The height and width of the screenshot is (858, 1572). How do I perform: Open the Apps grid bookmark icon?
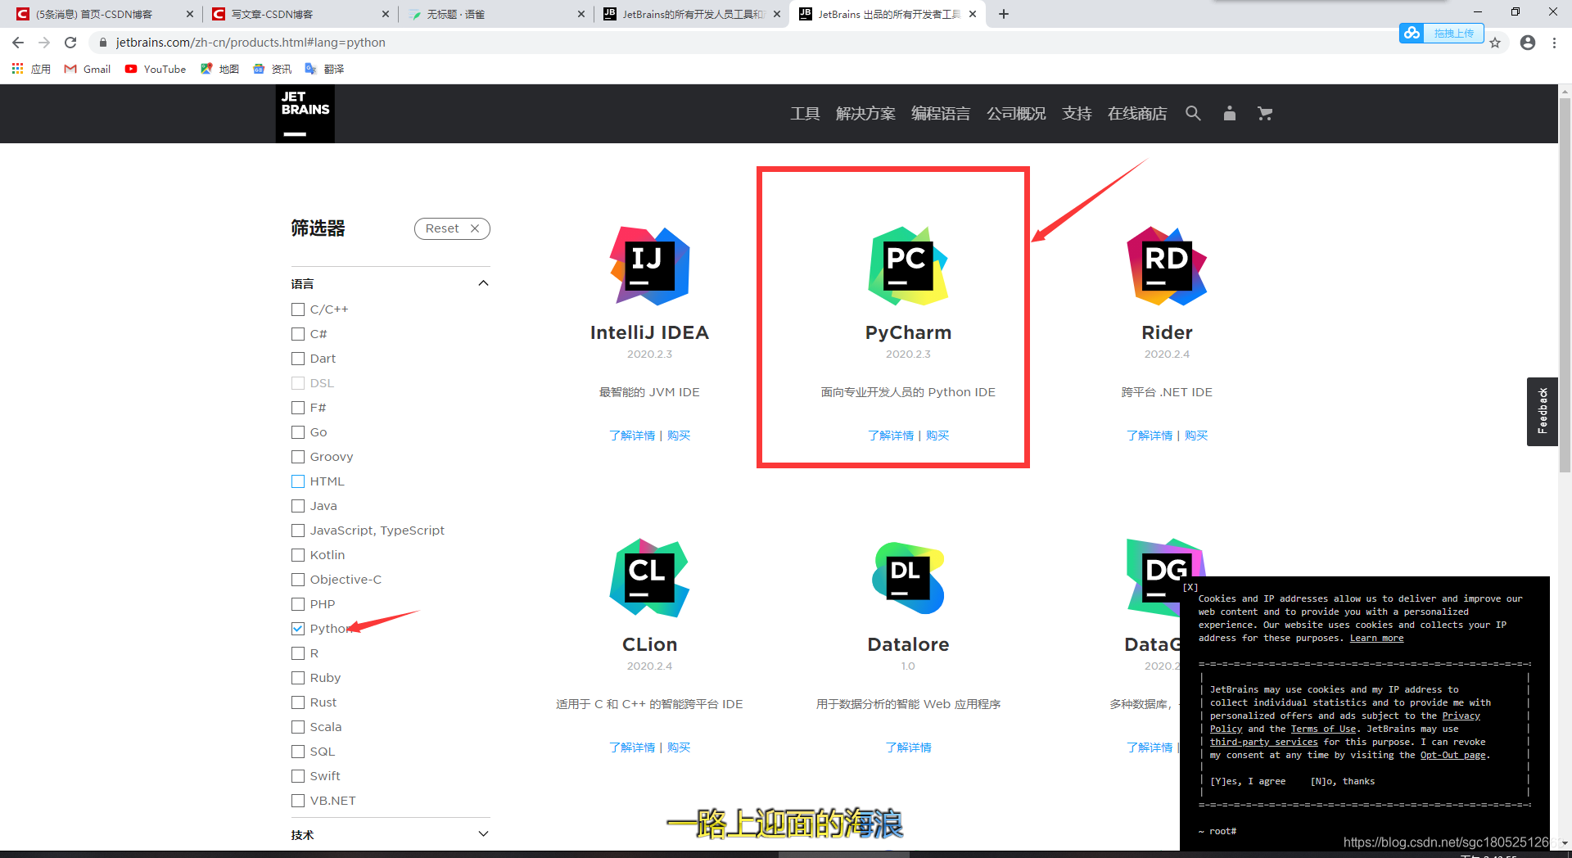(17, 69)
